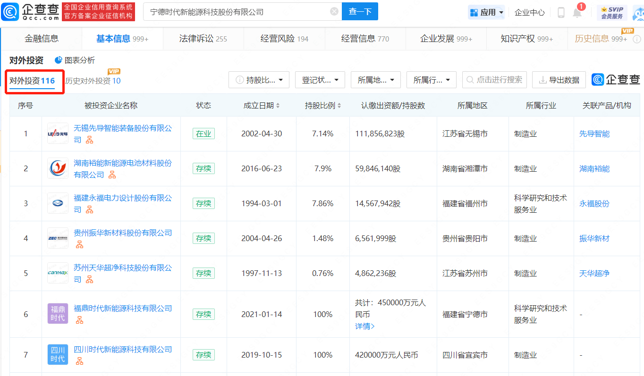Image resolution: width=644 pixels, height=376 pixels.
Task: Focus the 点击进行搜索 table search field
Action: pyautogui.click(x=494, y=80)
